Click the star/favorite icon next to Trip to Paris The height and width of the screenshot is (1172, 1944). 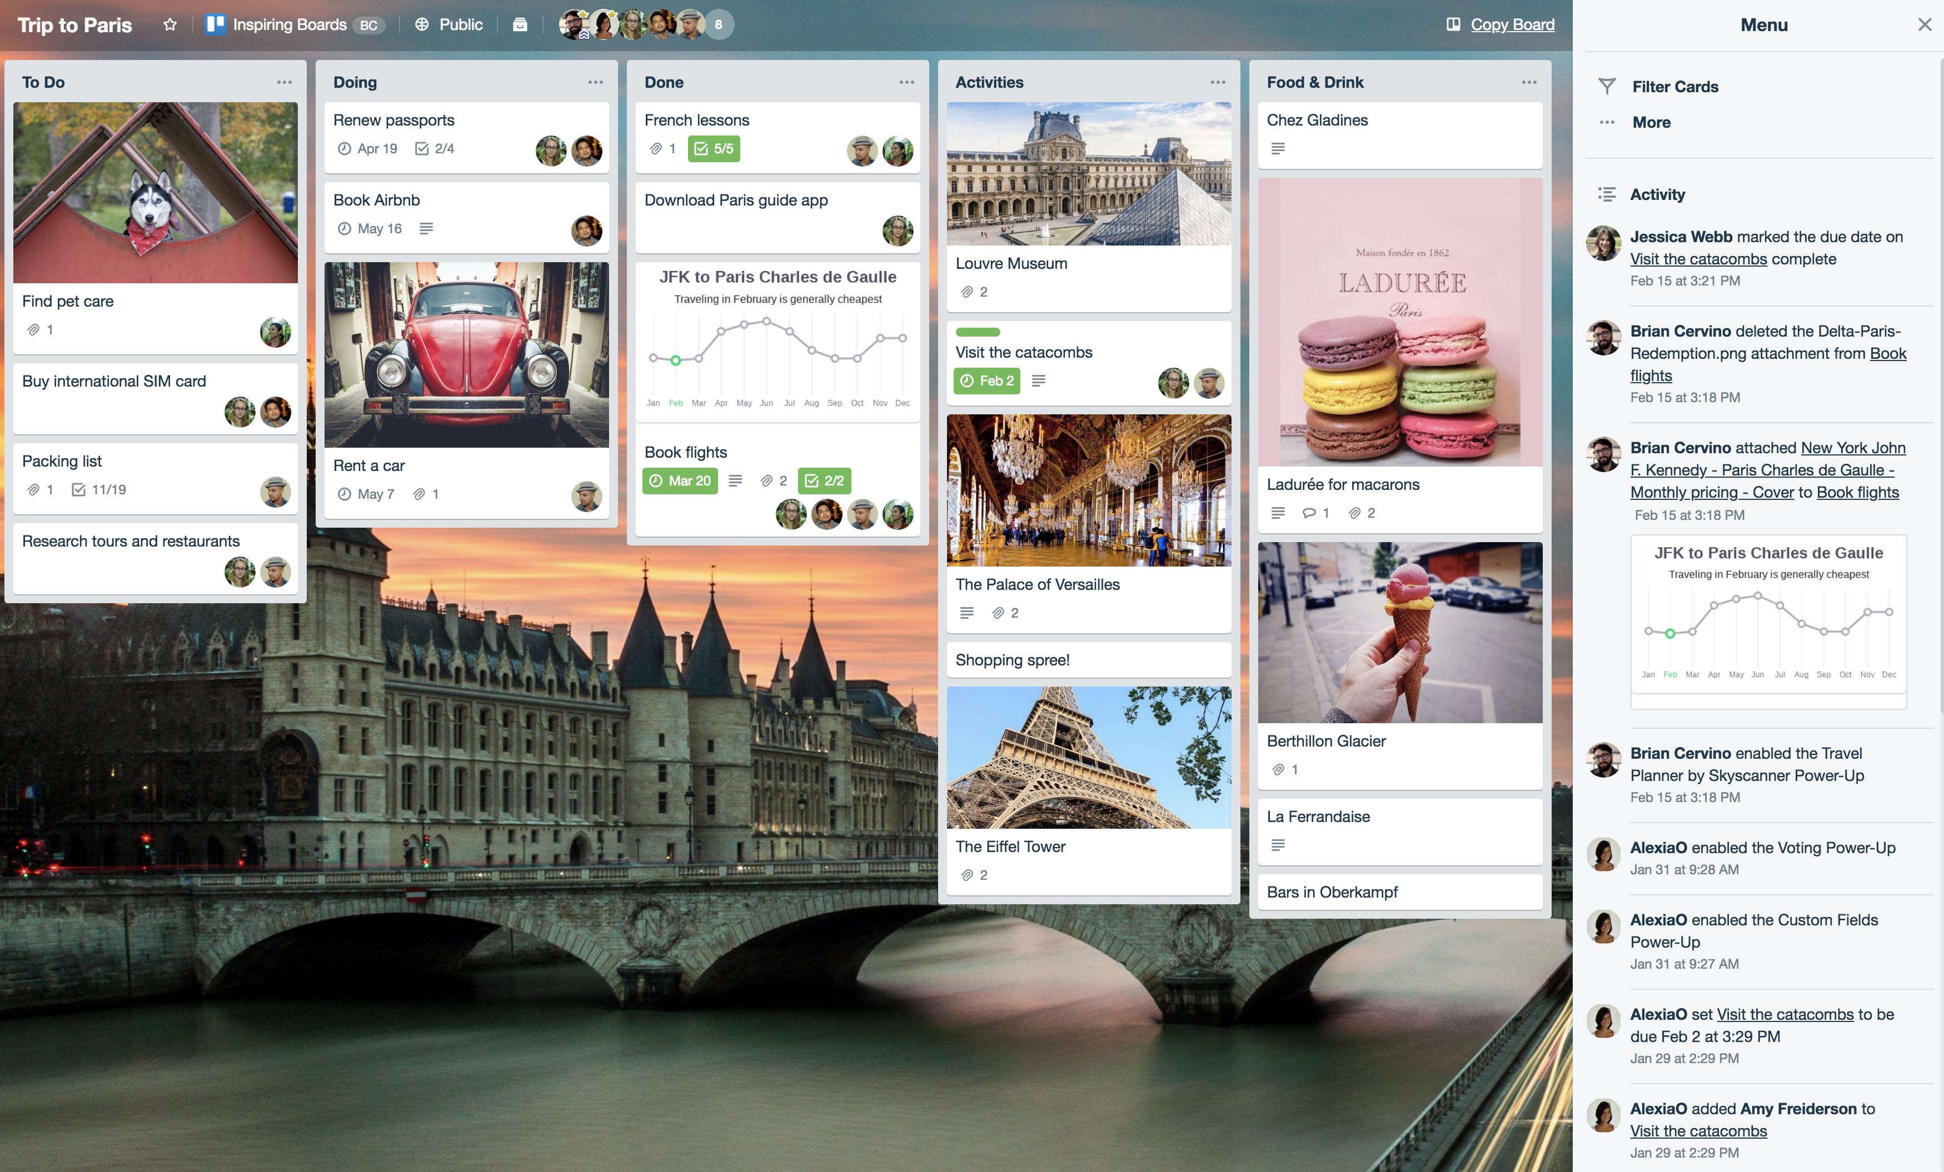pos(167,22)
